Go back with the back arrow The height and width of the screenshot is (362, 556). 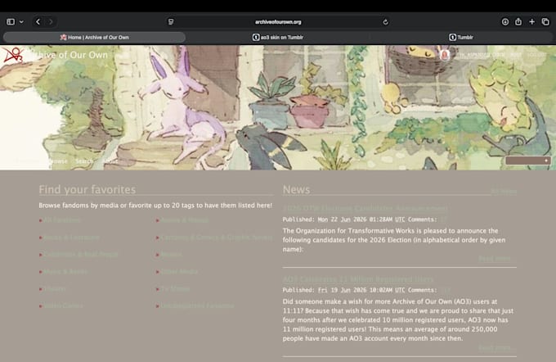tap(38, 21)
